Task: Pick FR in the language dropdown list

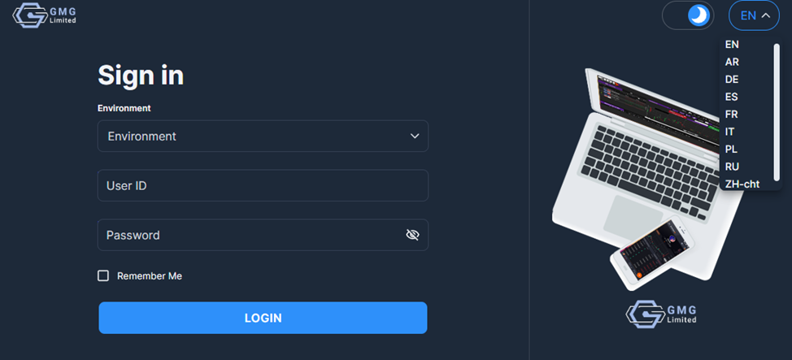Action: click(x=731, y=115)
